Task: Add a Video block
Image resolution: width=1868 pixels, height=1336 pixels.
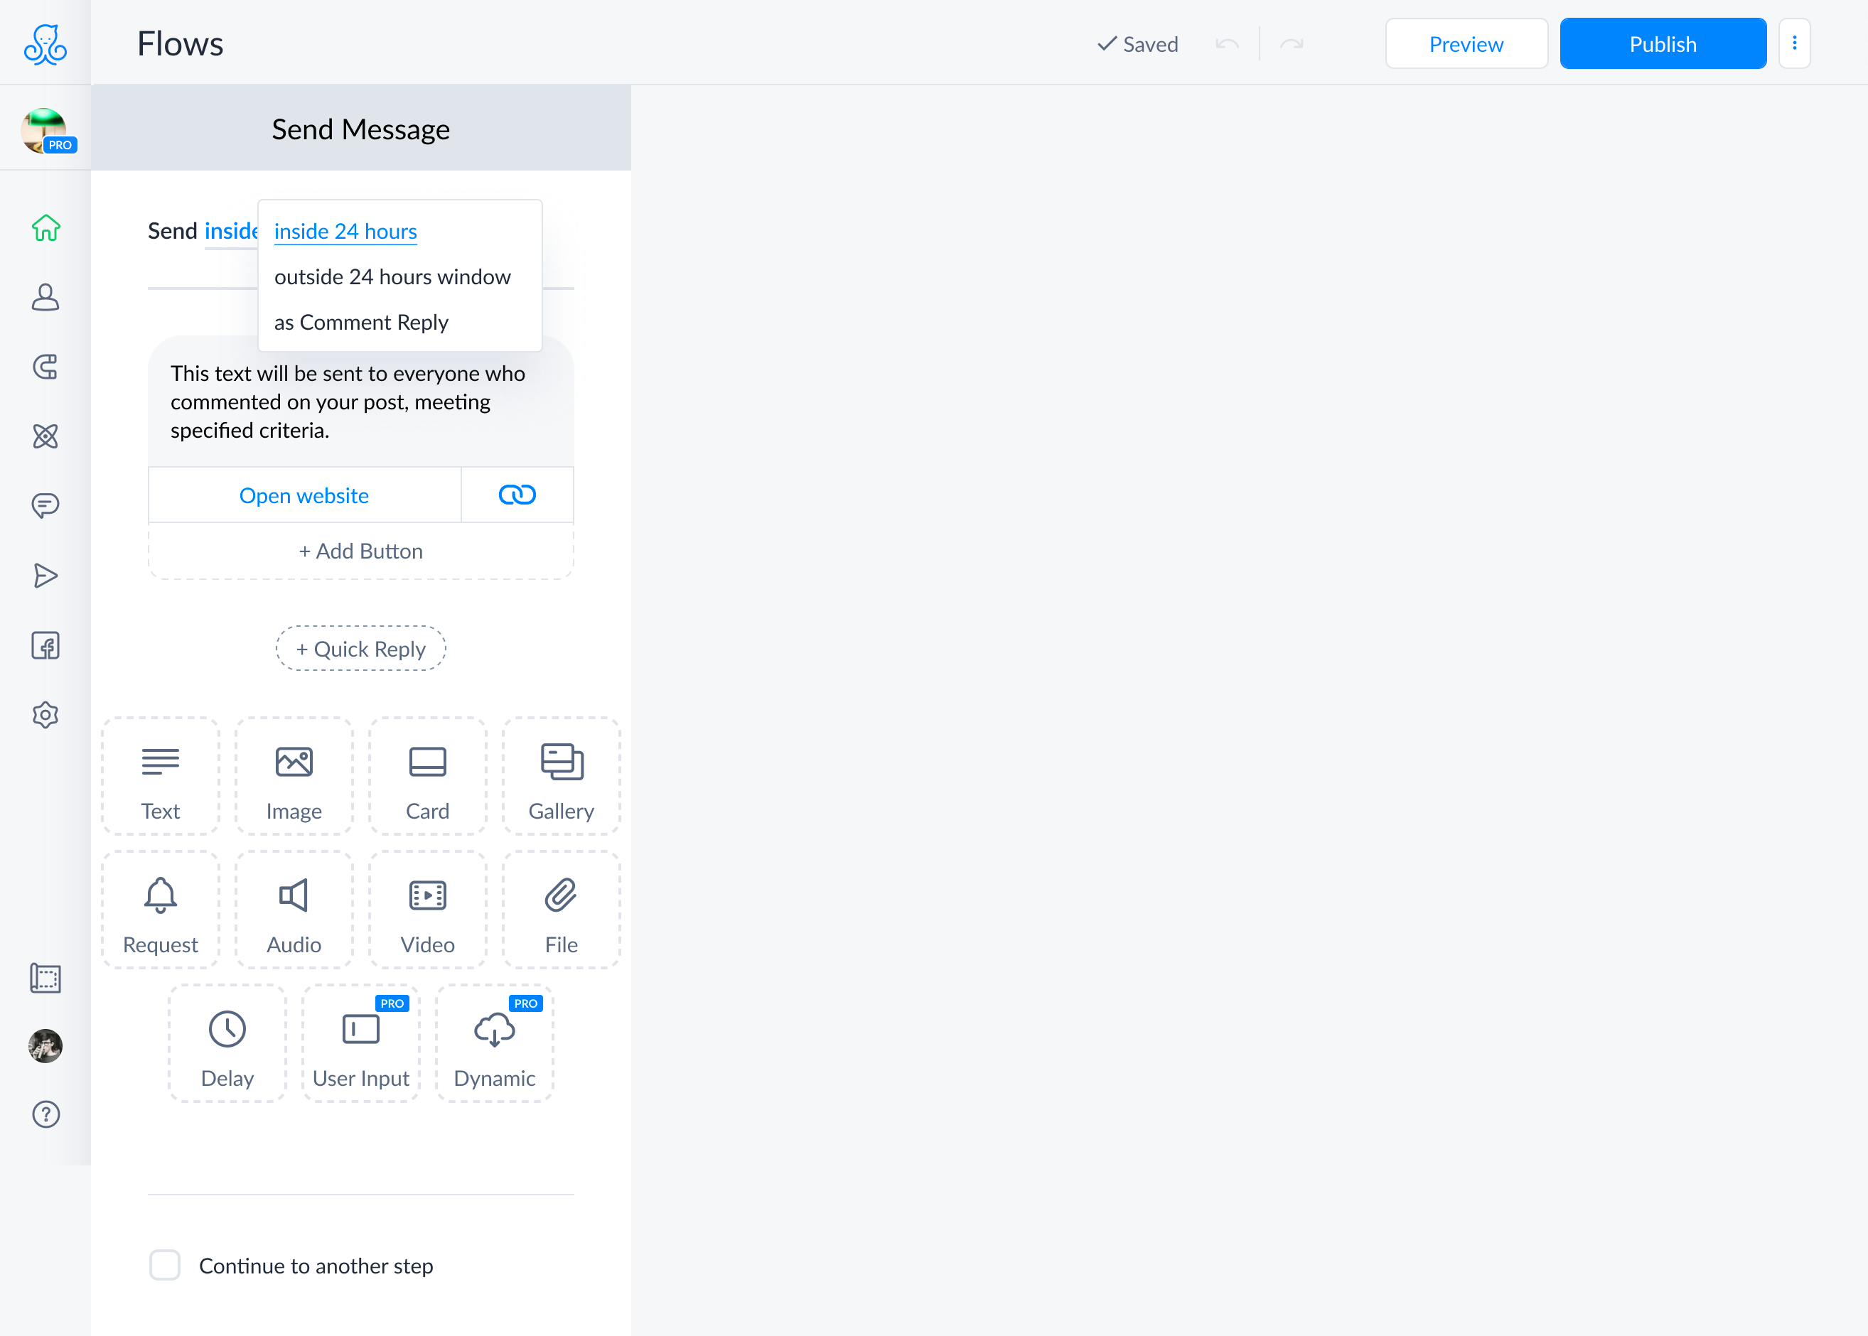Action: (428, 910)
